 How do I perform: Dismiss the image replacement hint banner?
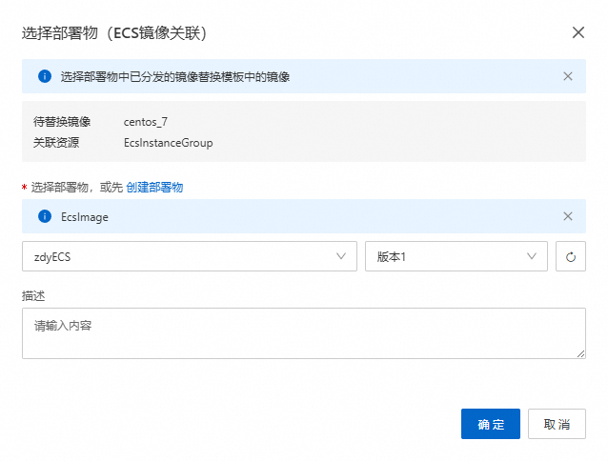(x=568, y=76)
